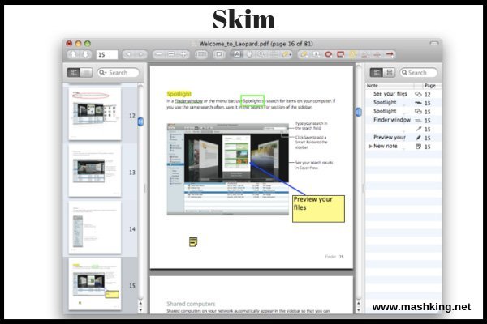Select the 'Preview your' note row
487x324 pixels.
[403, 138]
